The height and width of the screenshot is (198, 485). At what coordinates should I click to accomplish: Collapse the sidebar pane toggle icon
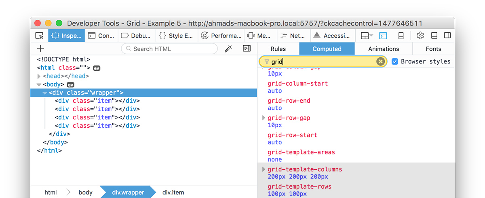[x=247, y=48]
